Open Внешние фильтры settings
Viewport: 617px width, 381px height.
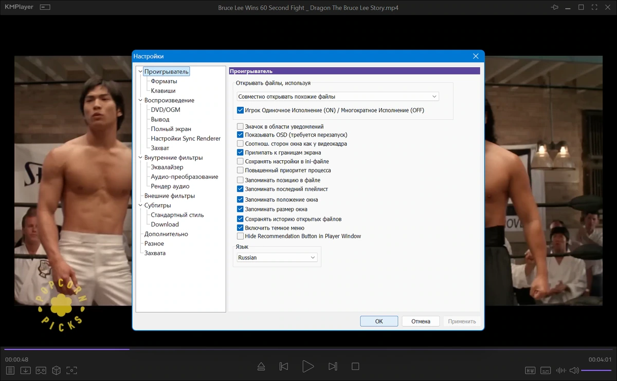point(170,196)
